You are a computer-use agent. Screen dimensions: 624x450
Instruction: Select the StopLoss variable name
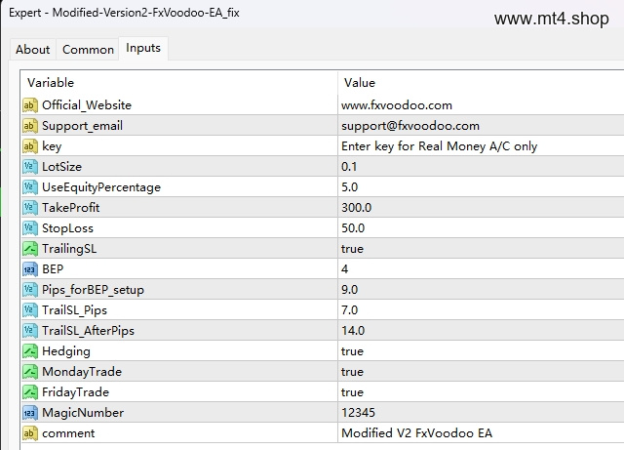pyautogui.click(x=67, y=228)
